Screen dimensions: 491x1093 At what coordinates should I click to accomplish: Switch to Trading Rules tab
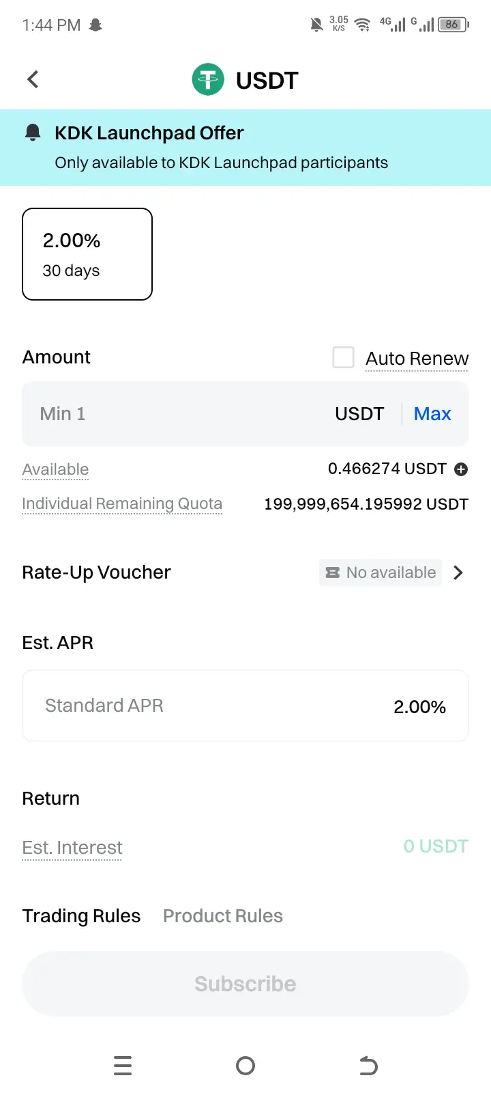(x=81, y=916)
